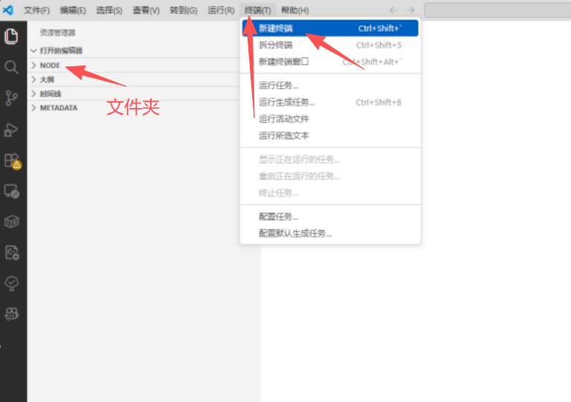Click the VS Code logo in title bar
The height and width of the screenshot is (402, 571).
pyautogui.click(x=8, y=10)
